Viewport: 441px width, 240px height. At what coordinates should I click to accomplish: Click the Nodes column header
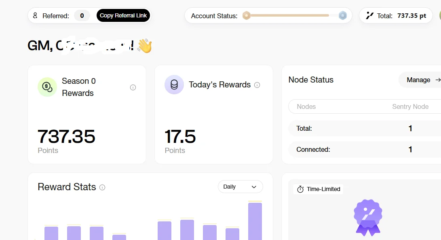[x=306, y=106]
